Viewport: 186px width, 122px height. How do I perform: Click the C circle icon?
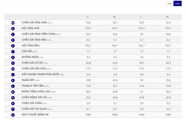click(13, 34)
